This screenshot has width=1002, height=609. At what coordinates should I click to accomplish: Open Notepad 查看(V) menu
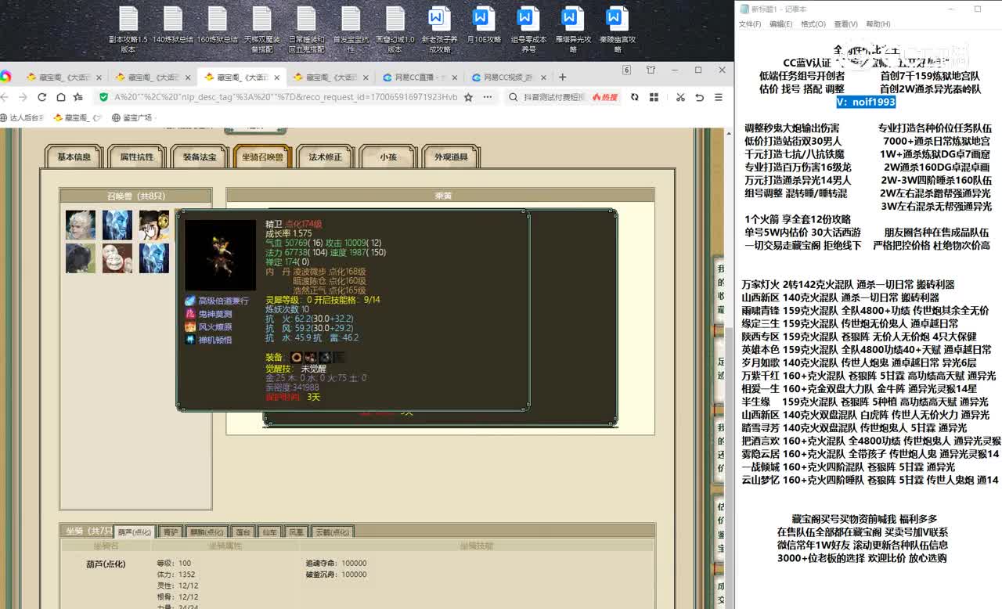[845, 24]
